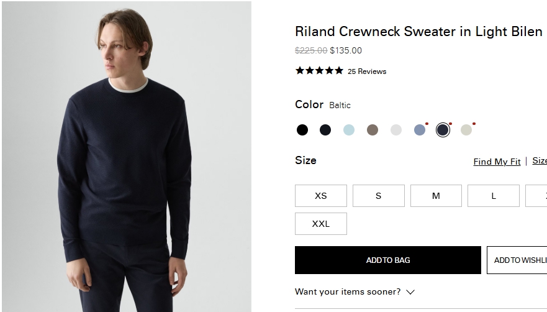Viewport: 547px width, 312px height.
Task: Pick the dusty blue color swatch
Action: coord(420,130)
